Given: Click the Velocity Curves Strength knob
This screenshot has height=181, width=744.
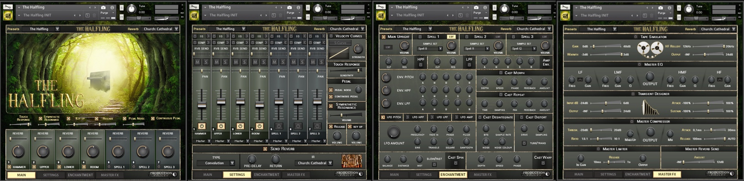Looking at the screenshot, I should (x=358, y=49).
